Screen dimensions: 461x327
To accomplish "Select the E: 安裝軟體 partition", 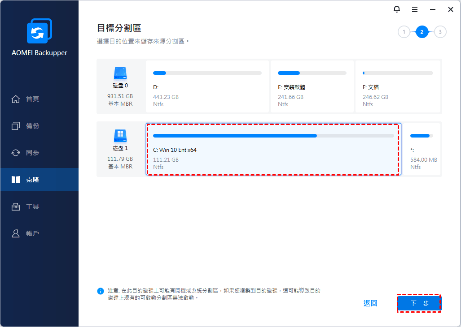I will [x=312, y=86].
